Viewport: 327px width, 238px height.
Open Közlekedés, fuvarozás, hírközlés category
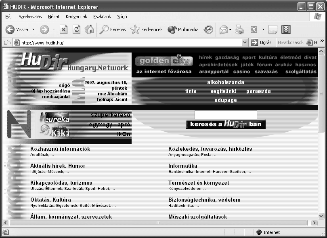coord(210,149)
